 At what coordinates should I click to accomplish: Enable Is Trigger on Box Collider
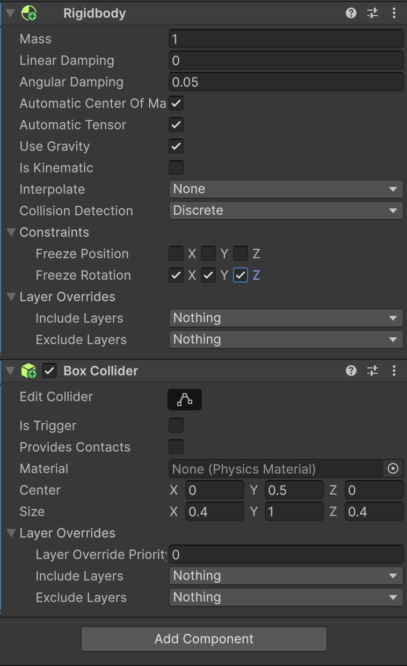(176, 426)
